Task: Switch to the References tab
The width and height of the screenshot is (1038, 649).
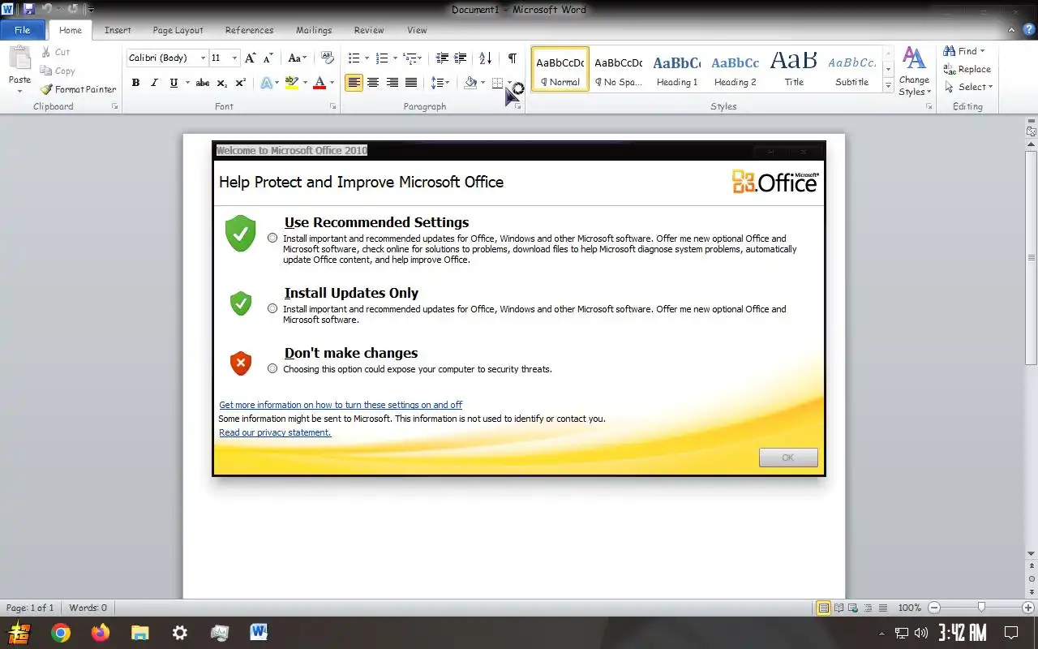Action: click(249, 30)
